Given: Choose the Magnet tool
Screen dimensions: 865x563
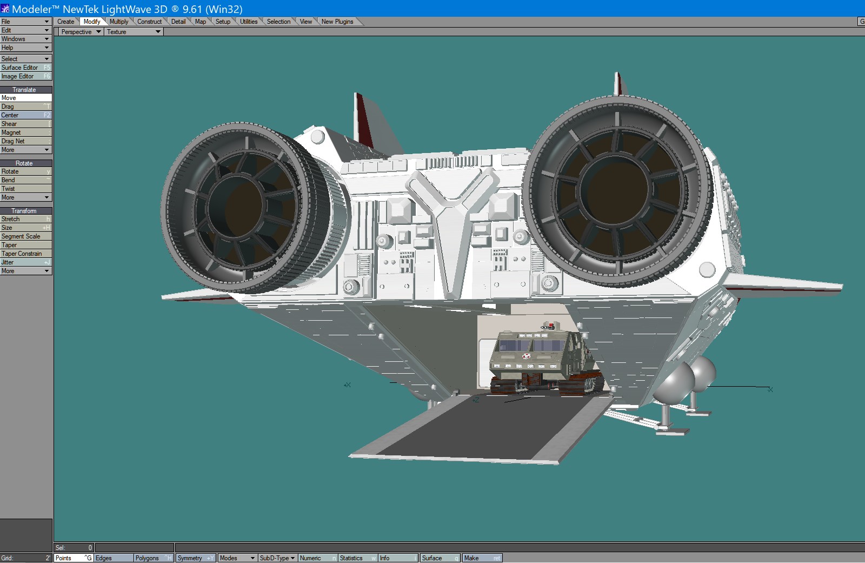Looking at the screenshot, I should click(26, 133).
